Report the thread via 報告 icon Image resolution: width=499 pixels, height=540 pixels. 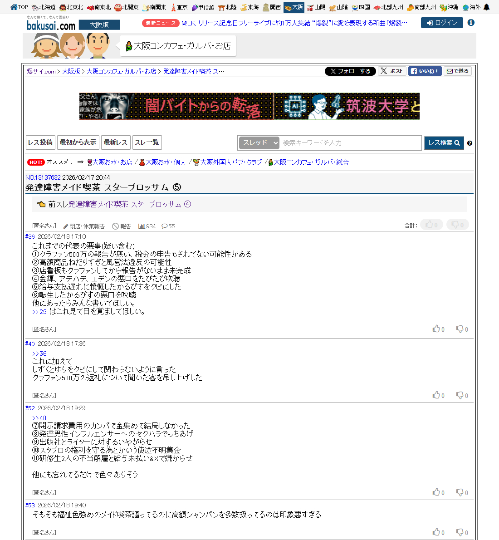122,226
